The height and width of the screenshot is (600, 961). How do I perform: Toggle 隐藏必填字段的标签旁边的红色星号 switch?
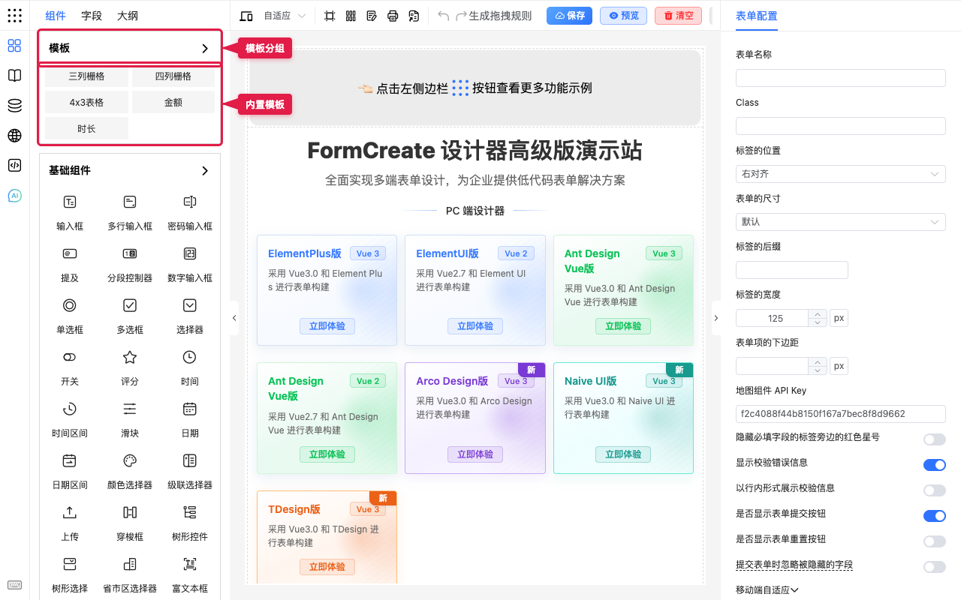tap(934, 439)
